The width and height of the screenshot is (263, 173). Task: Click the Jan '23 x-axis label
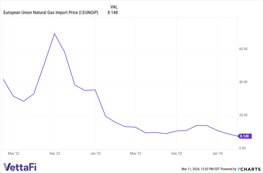pos(95,153)
